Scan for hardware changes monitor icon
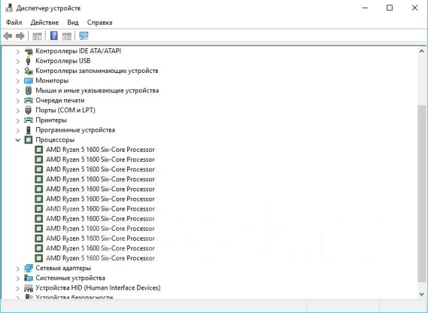 point(84,35)
